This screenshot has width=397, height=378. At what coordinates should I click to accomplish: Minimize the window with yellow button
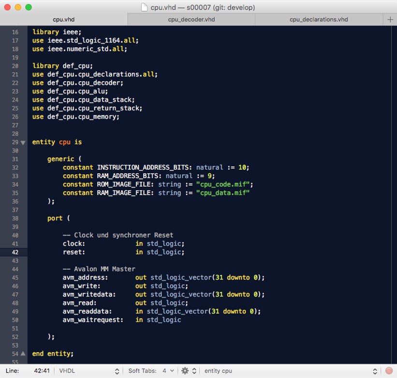(x=18, y=7)
